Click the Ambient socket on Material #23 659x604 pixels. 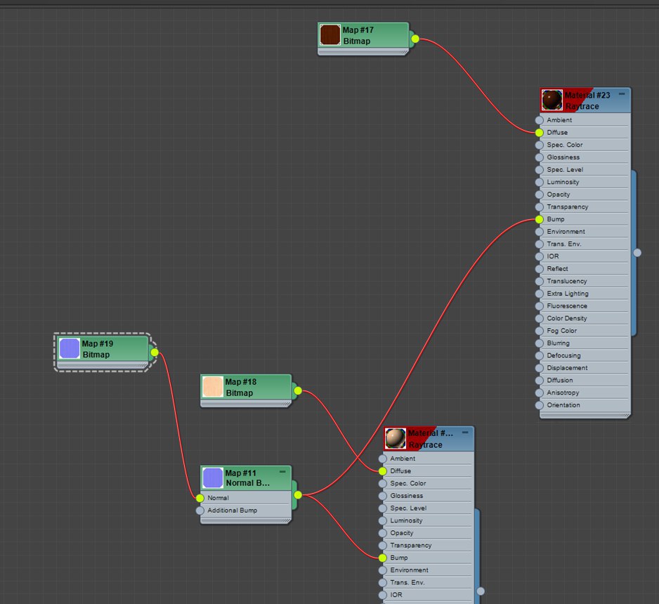(540, 120)
